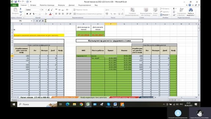211x119 pixels.
Task: Open the File (Файл) tab
Action: tap(15, 5)
